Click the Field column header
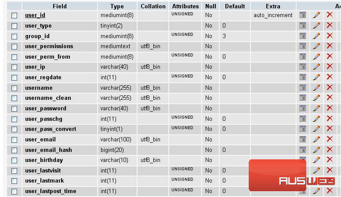Viewport: 341px width, 197px height. [x=60, y=6]
